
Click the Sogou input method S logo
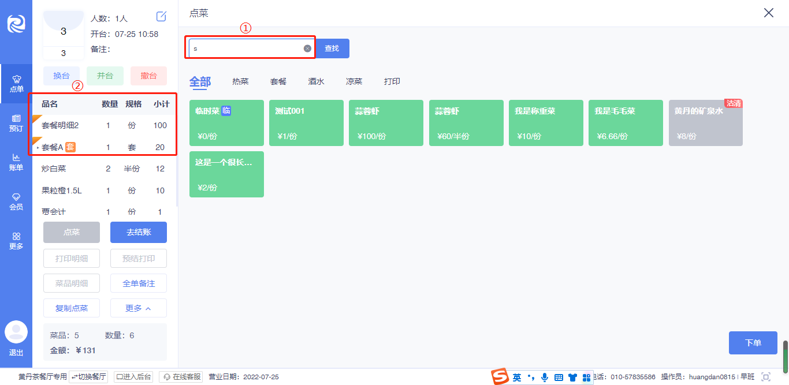[x=500, y=377]
